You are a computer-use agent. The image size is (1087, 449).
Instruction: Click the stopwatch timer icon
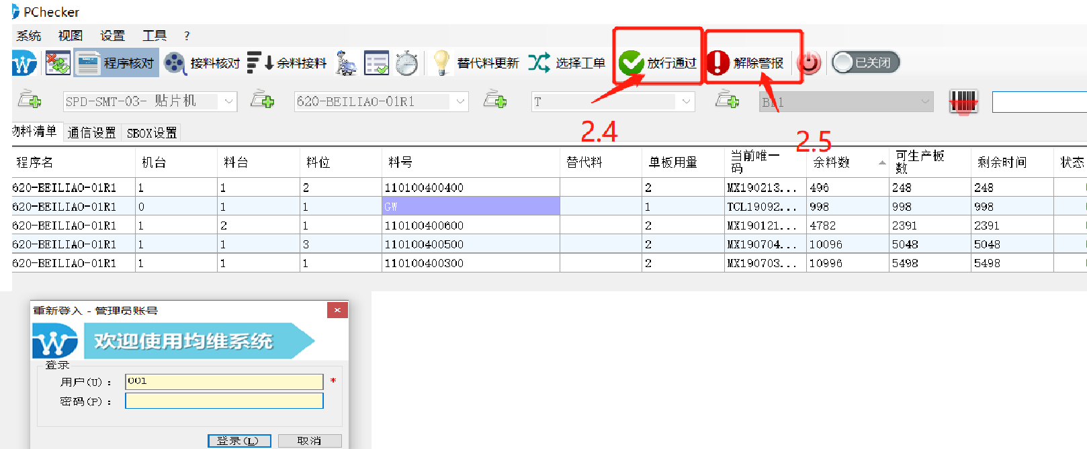(406, 63)
